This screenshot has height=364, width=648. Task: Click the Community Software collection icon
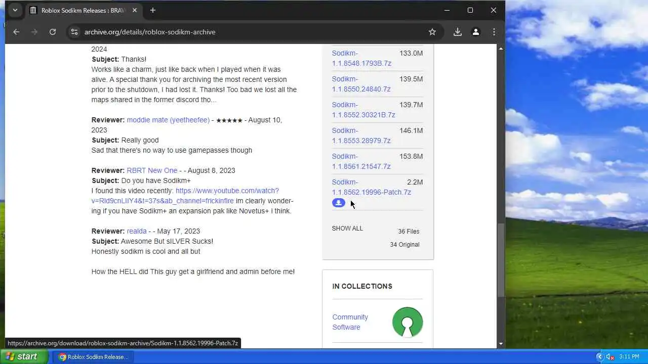coord(408,322)
